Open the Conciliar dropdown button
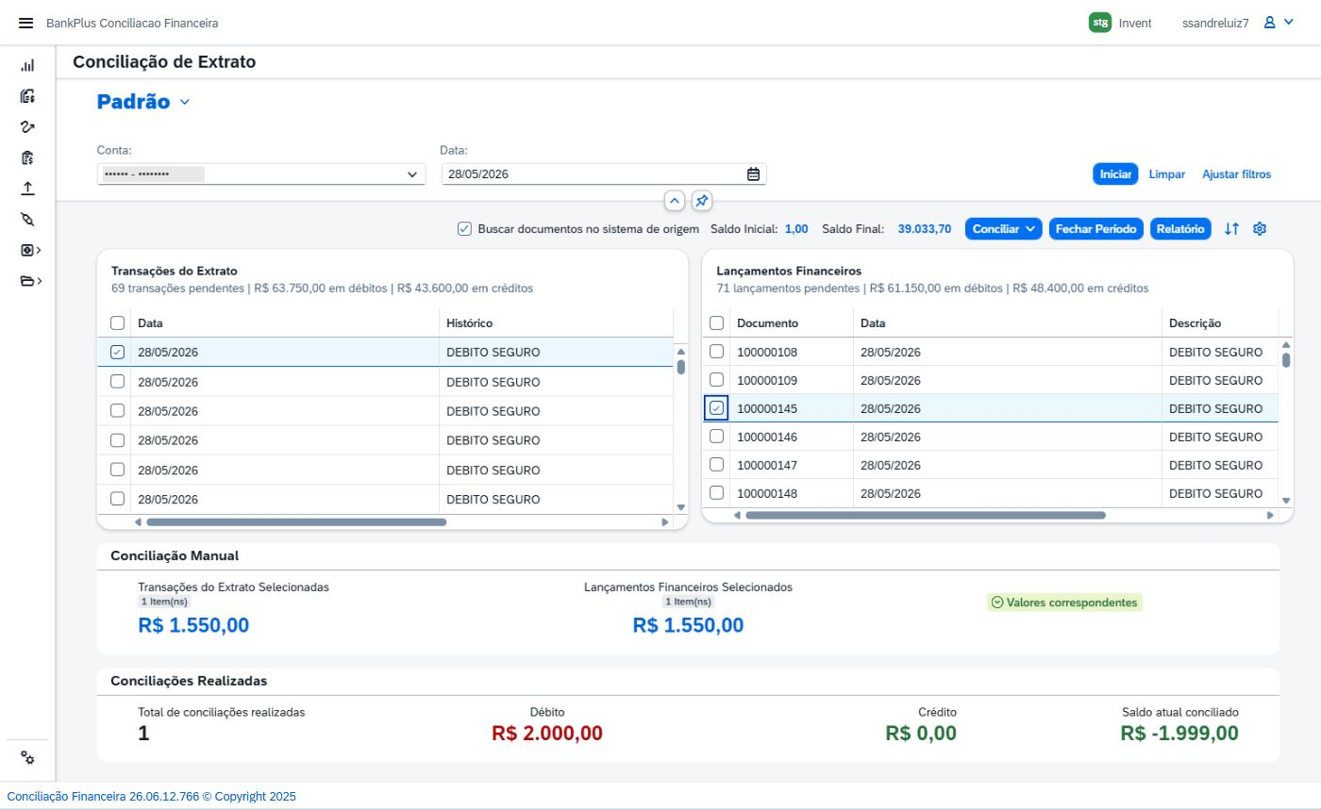The width and height of the screenshot is (1321, 810). pos(1003,229)
